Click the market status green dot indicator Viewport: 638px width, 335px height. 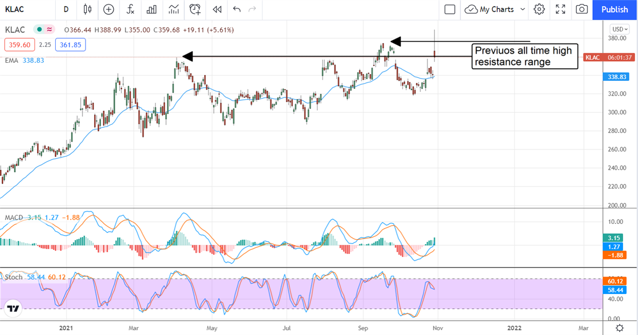39,30
